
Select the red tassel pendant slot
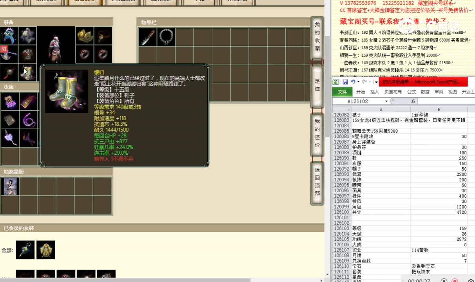point(9,72)
